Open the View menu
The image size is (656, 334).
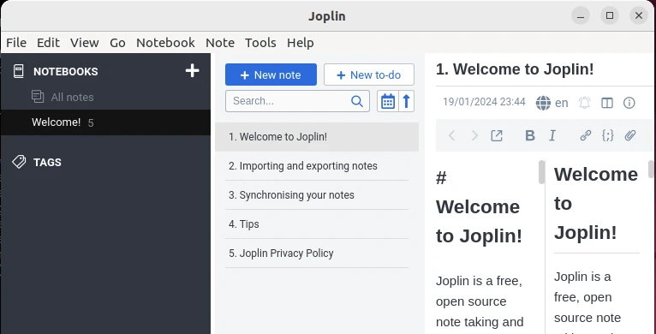pos(85,43)
